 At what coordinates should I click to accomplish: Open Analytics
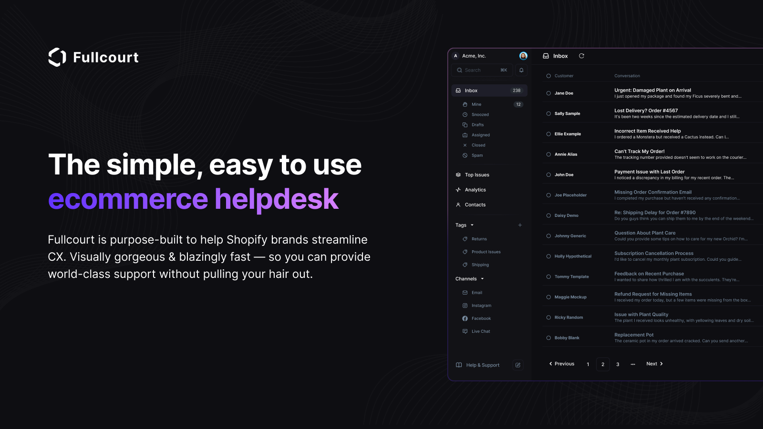pyautogui.click(x=471, y=190)
